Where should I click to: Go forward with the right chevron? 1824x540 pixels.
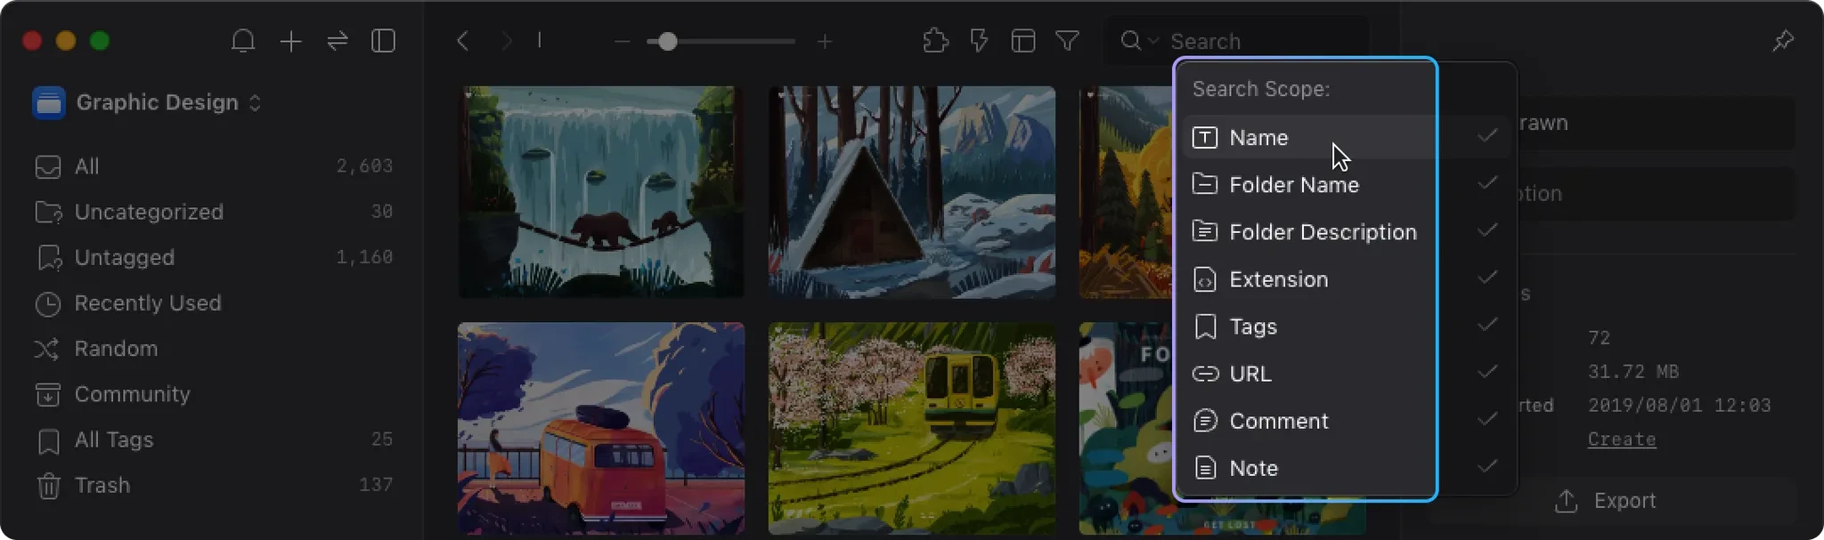(506, 41)
